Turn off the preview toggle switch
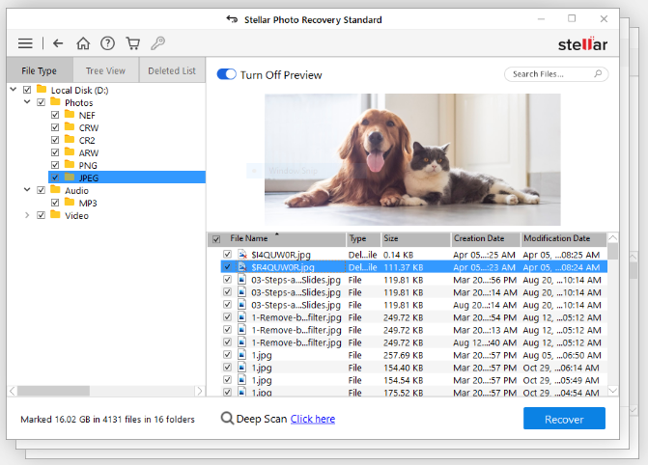 point(227,74)
